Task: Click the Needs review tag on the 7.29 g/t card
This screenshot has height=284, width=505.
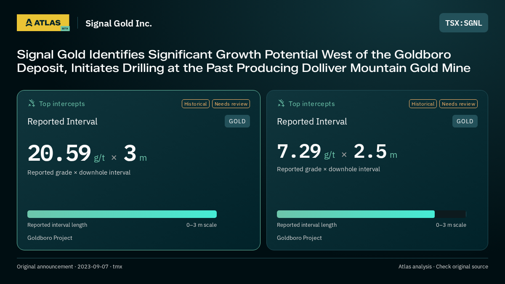Action: (458, 104)
